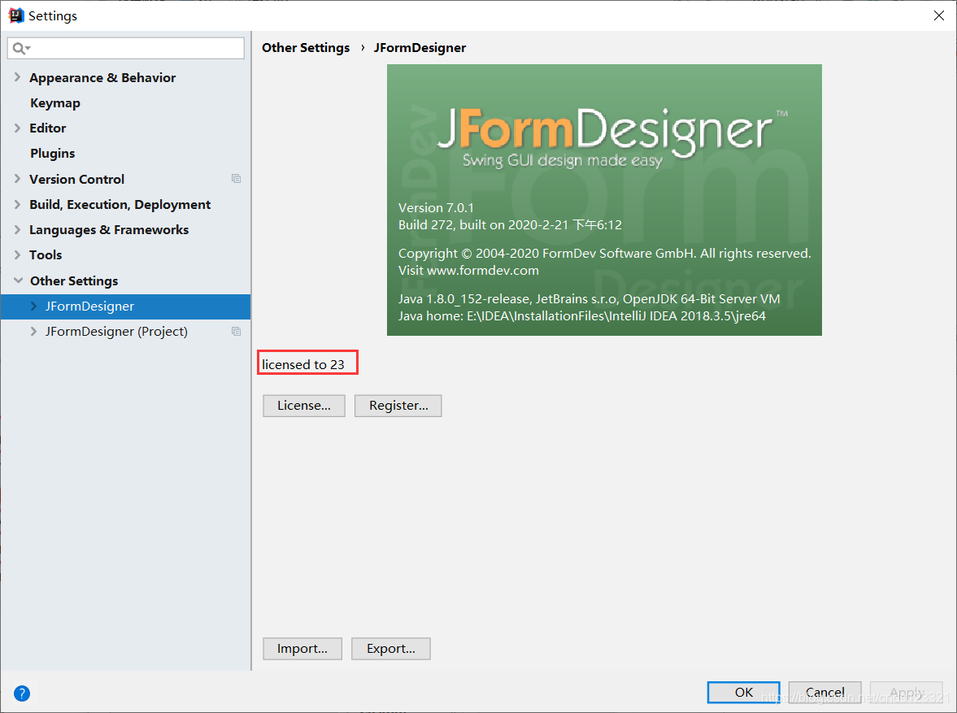The width and height of the screenshot is (957, 713).
Task: Expand the selected JFormDesigner node arrow
Action: [x=33, y=306]
